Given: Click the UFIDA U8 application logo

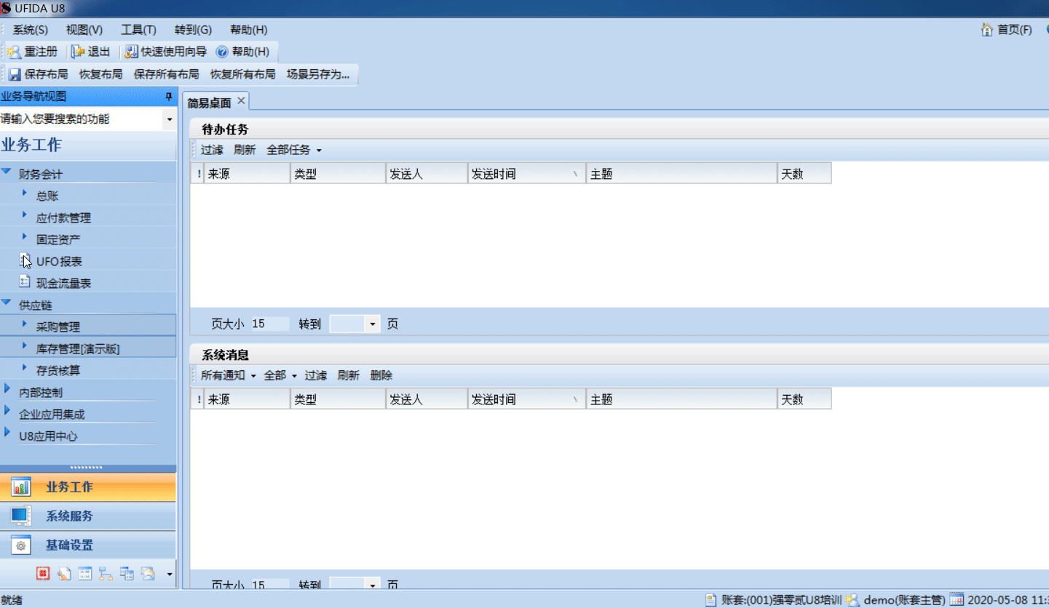Looking at the screenshot, I should (6, 7).
